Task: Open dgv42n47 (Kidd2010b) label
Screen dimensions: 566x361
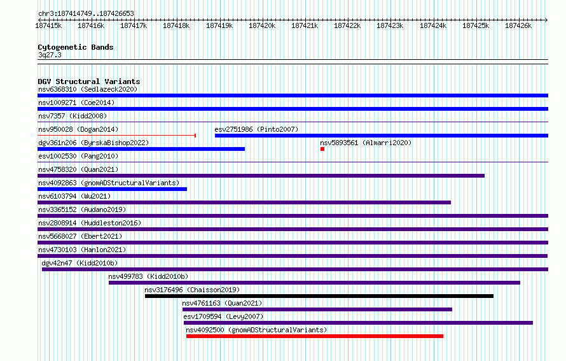Action: (79, 263)
